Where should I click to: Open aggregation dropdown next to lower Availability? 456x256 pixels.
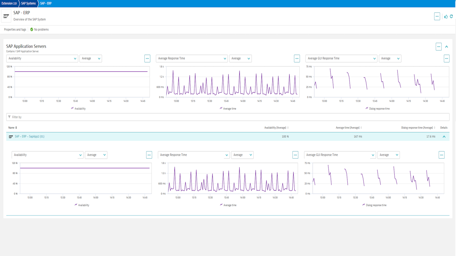pos(96,155)
